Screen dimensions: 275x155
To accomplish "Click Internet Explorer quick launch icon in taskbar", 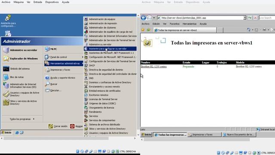I will point(17,133).
